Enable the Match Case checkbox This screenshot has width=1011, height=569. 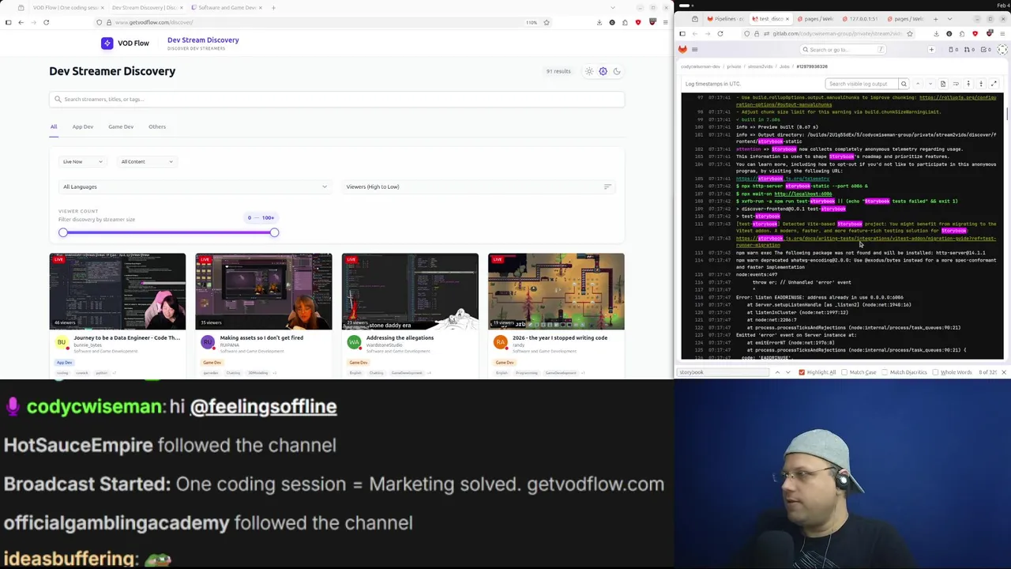click(x=844, y=372)
